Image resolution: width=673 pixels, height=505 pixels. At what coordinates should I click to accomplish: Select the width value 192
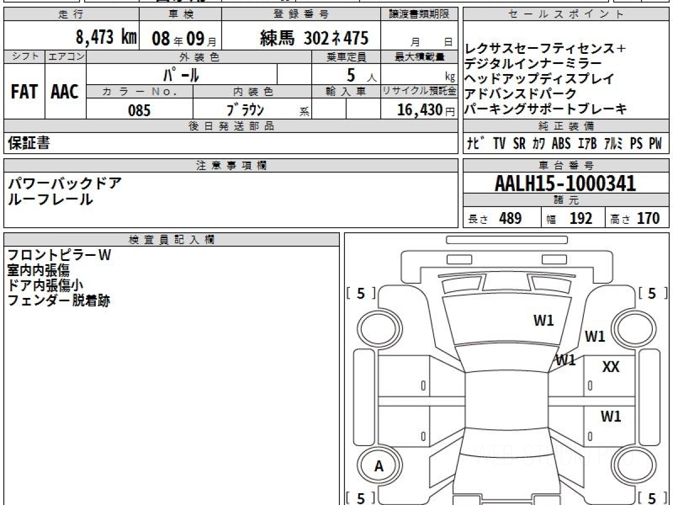point(580,218)
